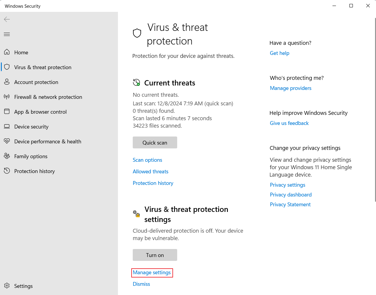Click the Home icon in sidebar

point(7,52)
